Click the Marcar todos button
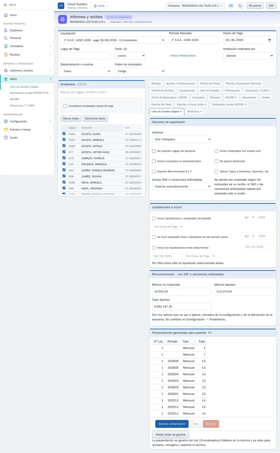Screen dimensions: 280x453 tap(71, 118)
